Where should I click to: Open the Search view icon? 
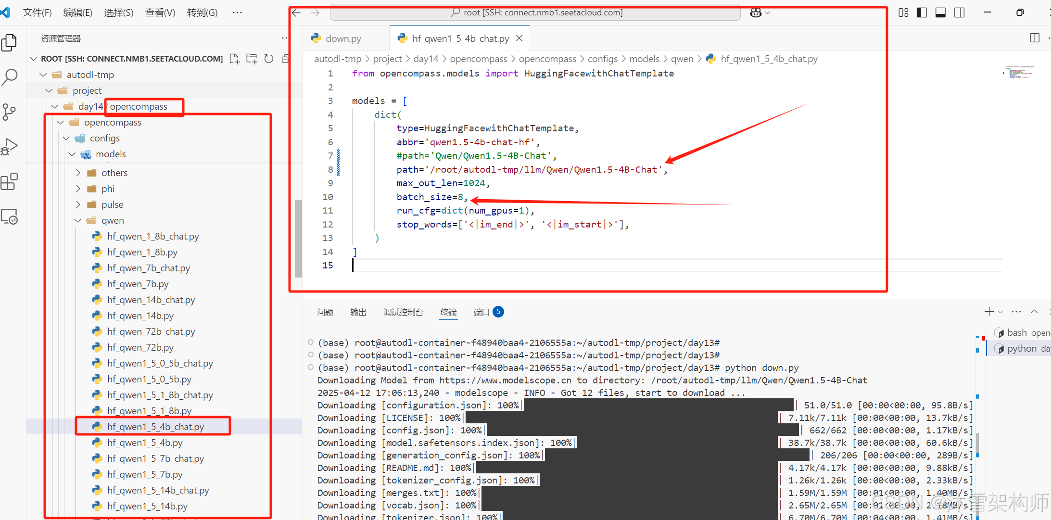(x=9, y=77)
